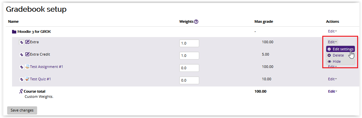This screenshot has height=118, width=362.
Task: Open the Test Quiz #1 link
Action: [40, 79]
